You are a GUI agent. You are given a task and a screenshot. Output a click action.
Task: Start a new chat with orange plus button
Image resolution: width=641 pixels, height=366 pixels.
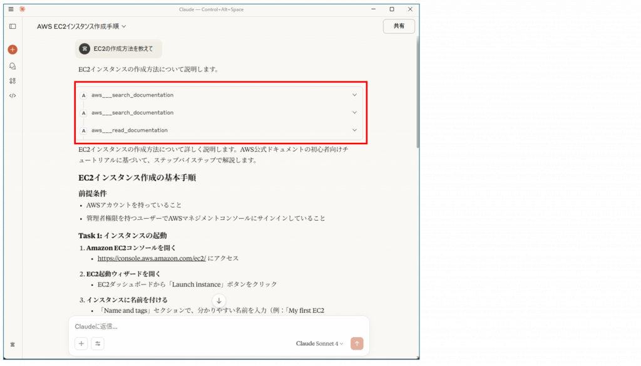(x=13, y=50)
